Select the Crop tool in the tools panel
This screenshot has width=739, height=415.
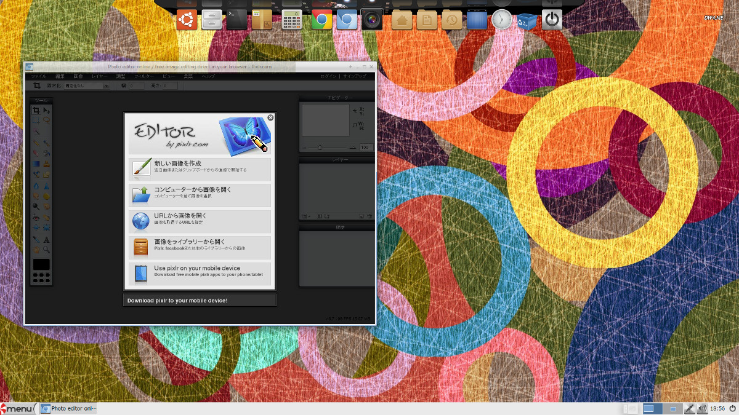(36, 110)
